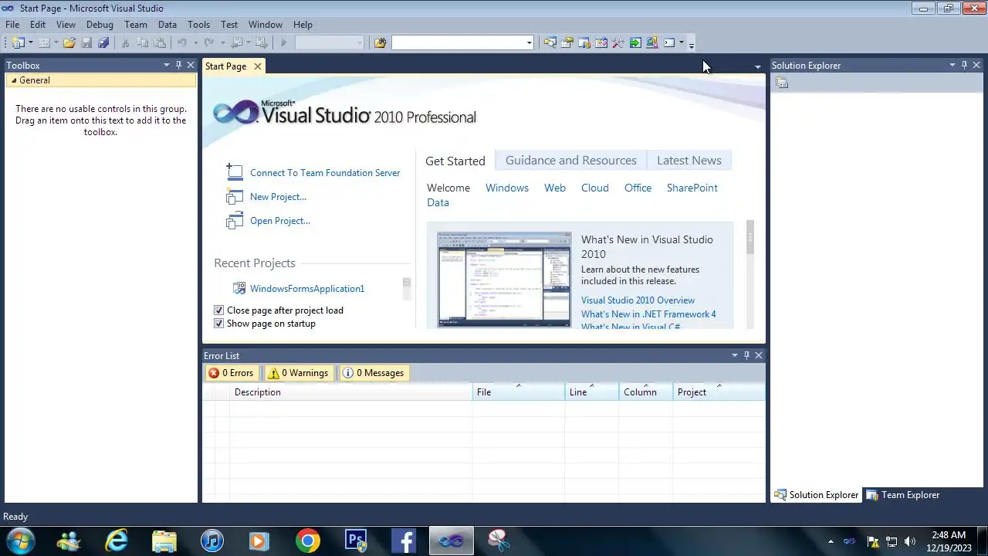
Task: Open the Command Window icon dropdown arrow
Action: [x=681, y=43]
